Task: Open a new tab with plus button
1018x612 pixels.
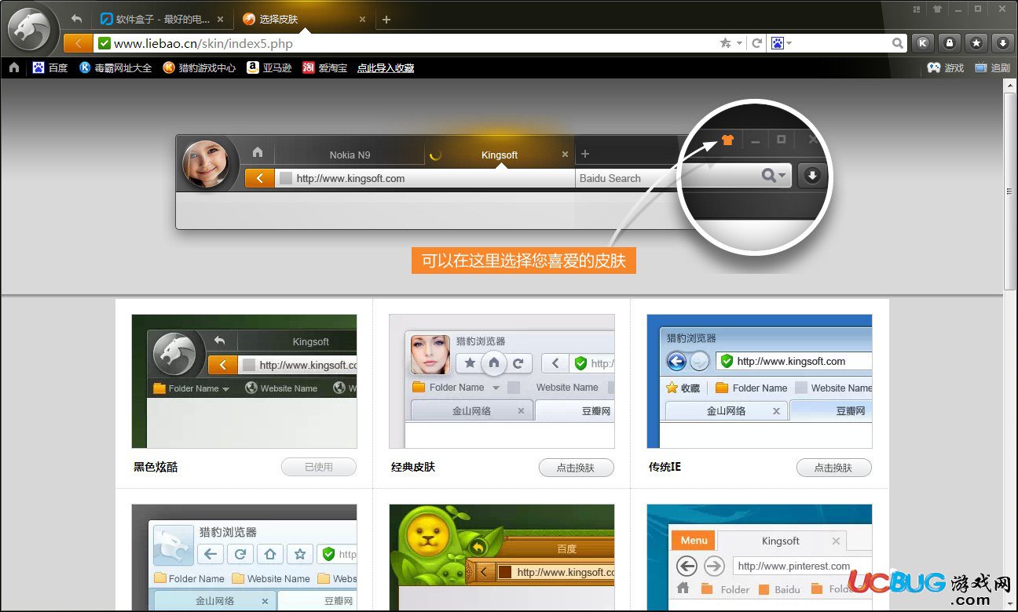Action: pyautogui.click(x=386, y=20)
